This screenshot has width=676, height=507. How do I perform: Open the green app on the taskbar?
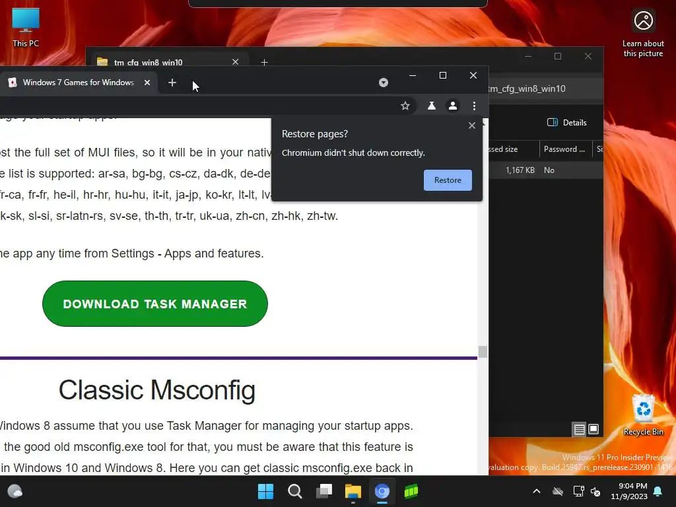pyautogui.click(x=411, y=491)
